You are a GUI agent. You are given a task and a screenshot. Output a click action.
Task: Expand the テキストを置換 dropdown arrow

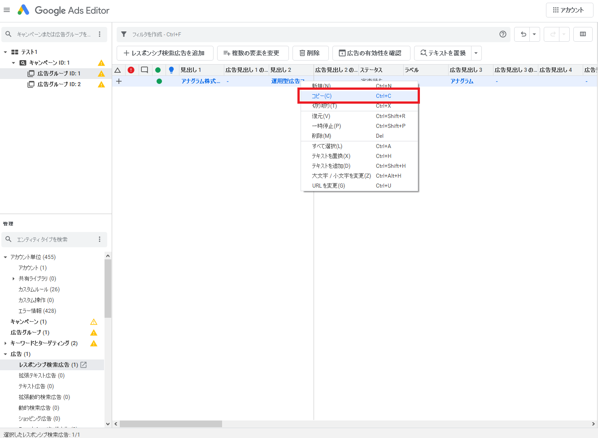476,53
